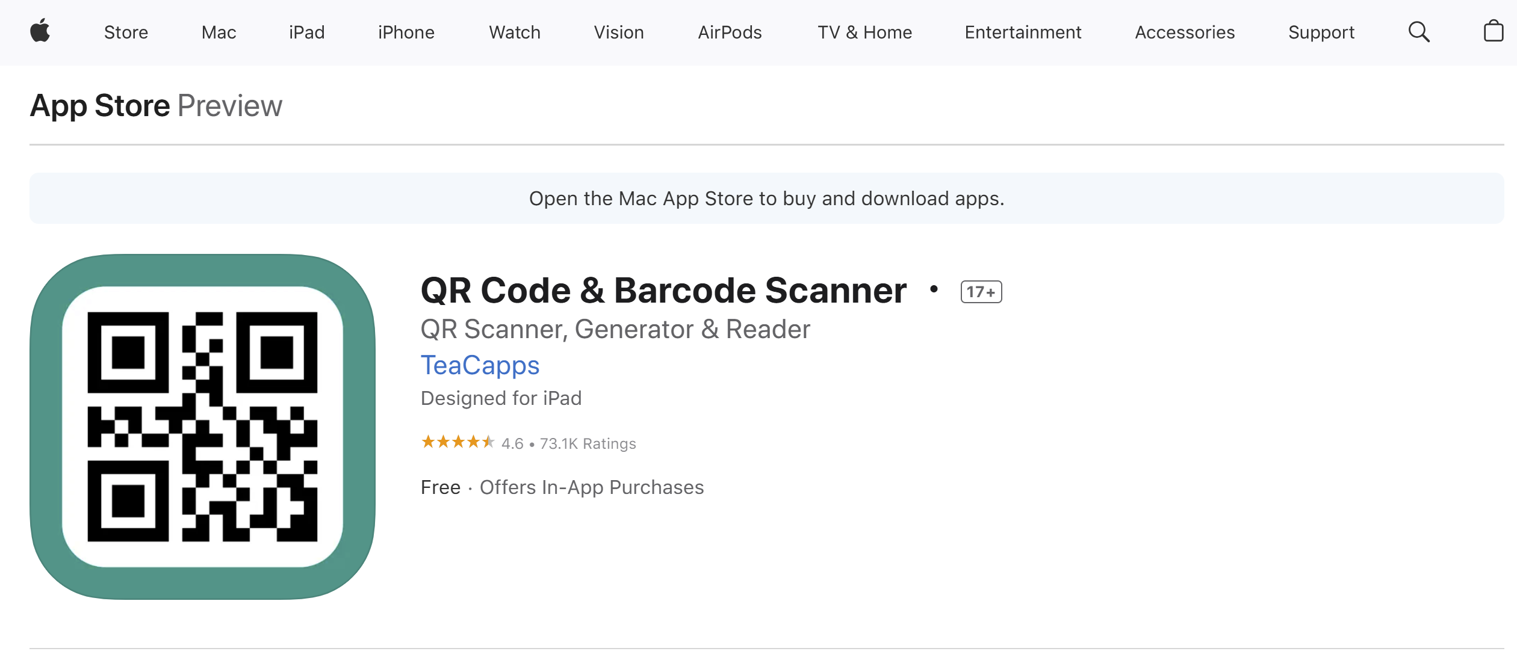The image size is (1517, 663).
Task: Open the TeaCapps developer link
Action: click(480, 365)
